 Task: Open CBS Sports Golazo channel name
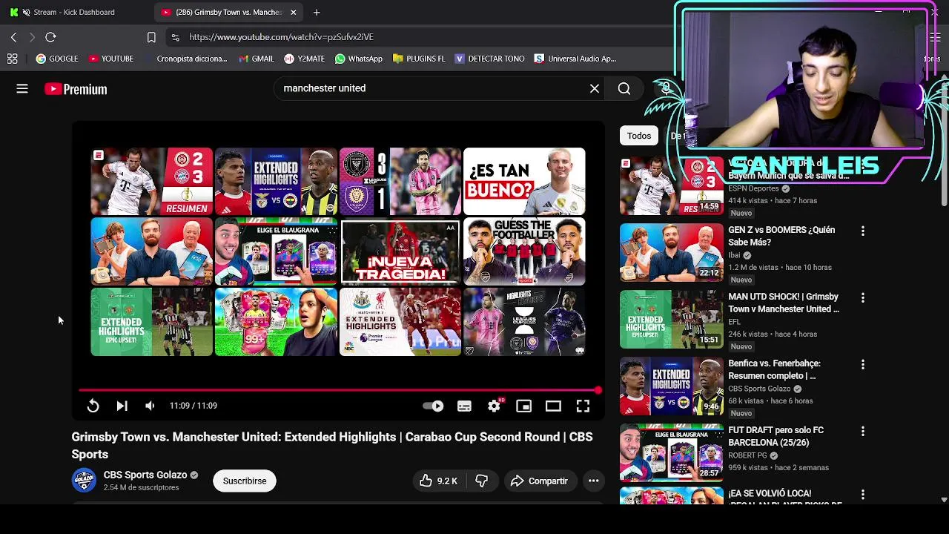[145, 475]
